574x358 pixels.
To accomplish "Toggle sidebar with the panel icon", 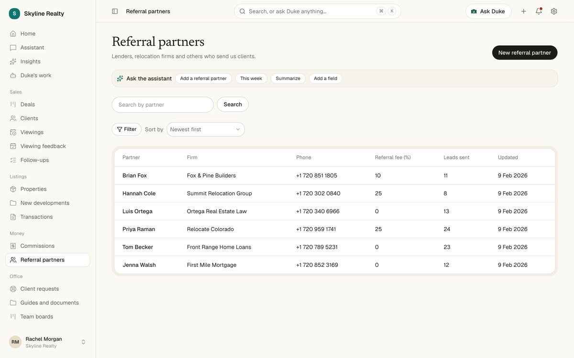I will coord(115,11).
